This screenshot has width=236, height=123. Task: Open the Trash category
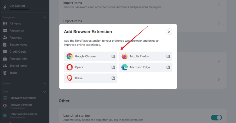tap(13, 73)
